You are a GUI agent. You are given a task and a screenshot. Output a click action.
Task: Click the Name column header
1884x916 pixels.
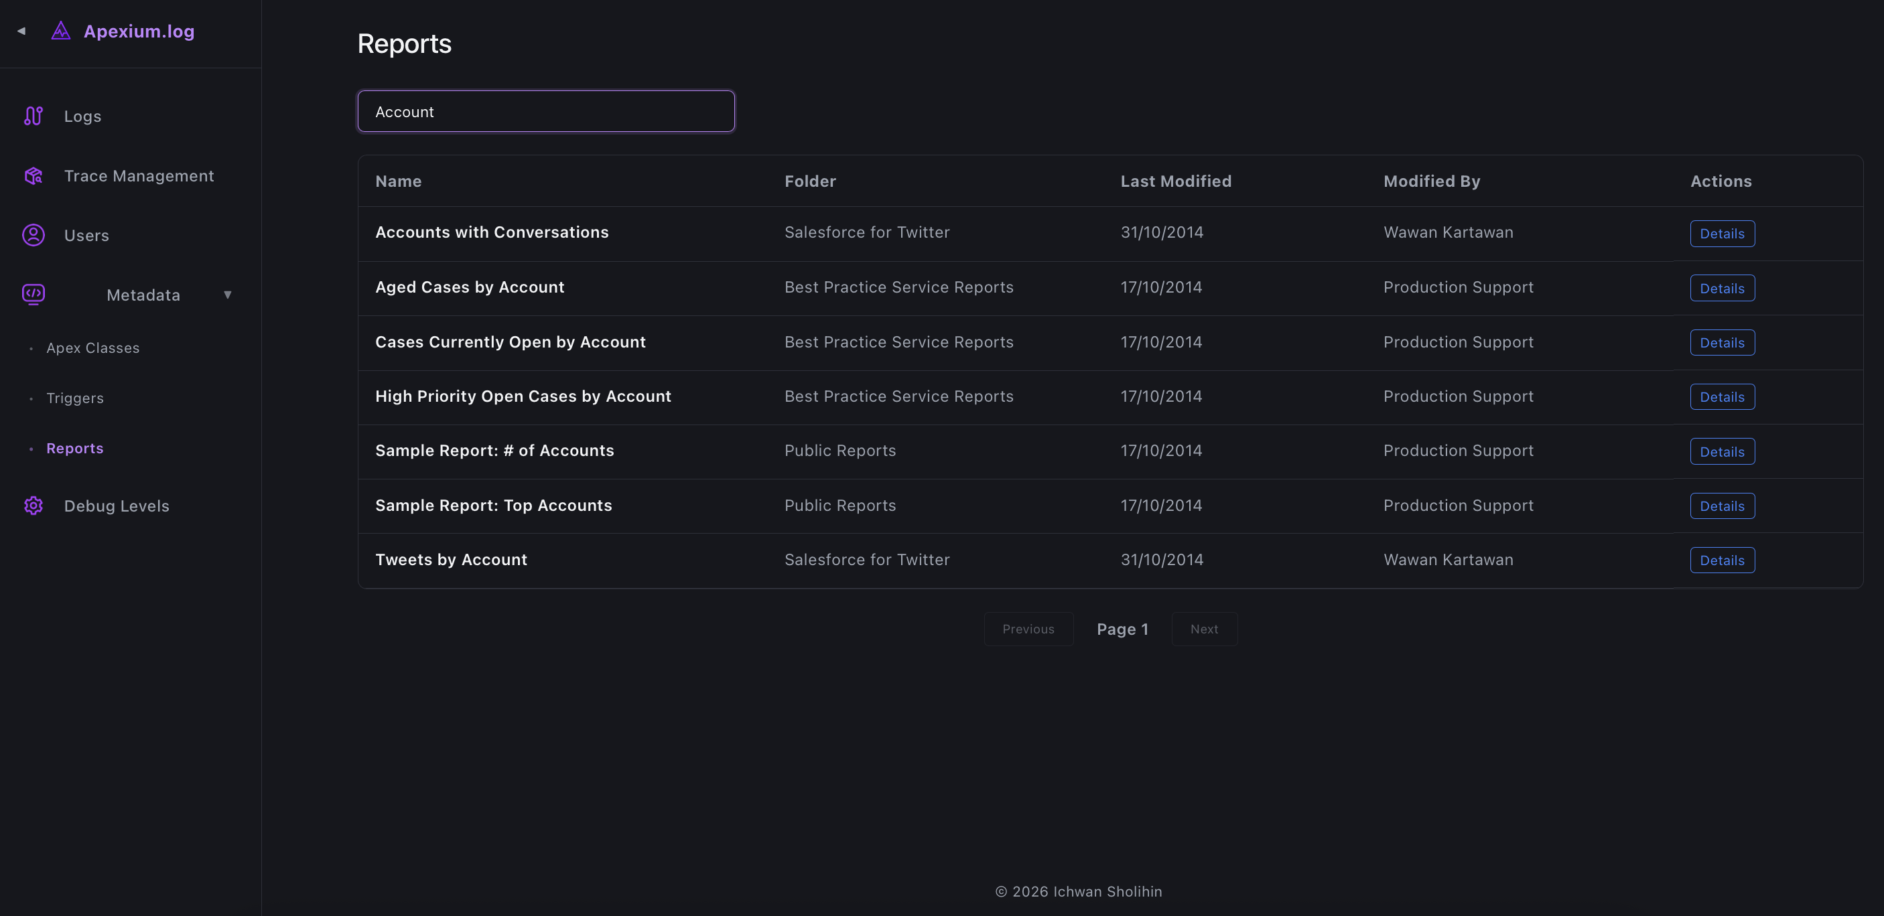click(x=399, y=181)
